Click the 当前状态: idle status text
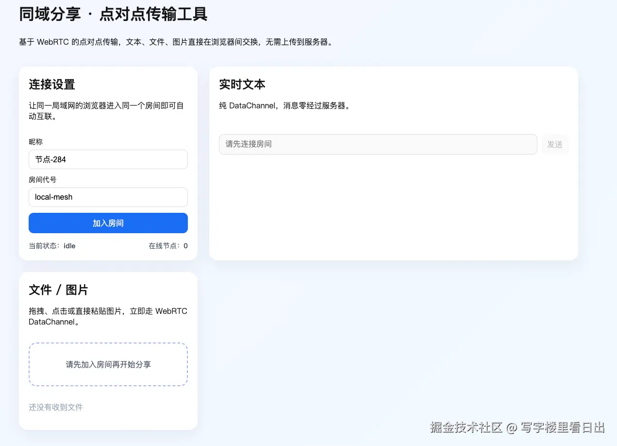617x446 pixels. pyautogui.click(x=52, y=246)
